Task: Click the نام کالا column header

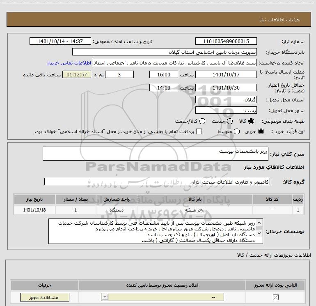Action: (195, 199)
